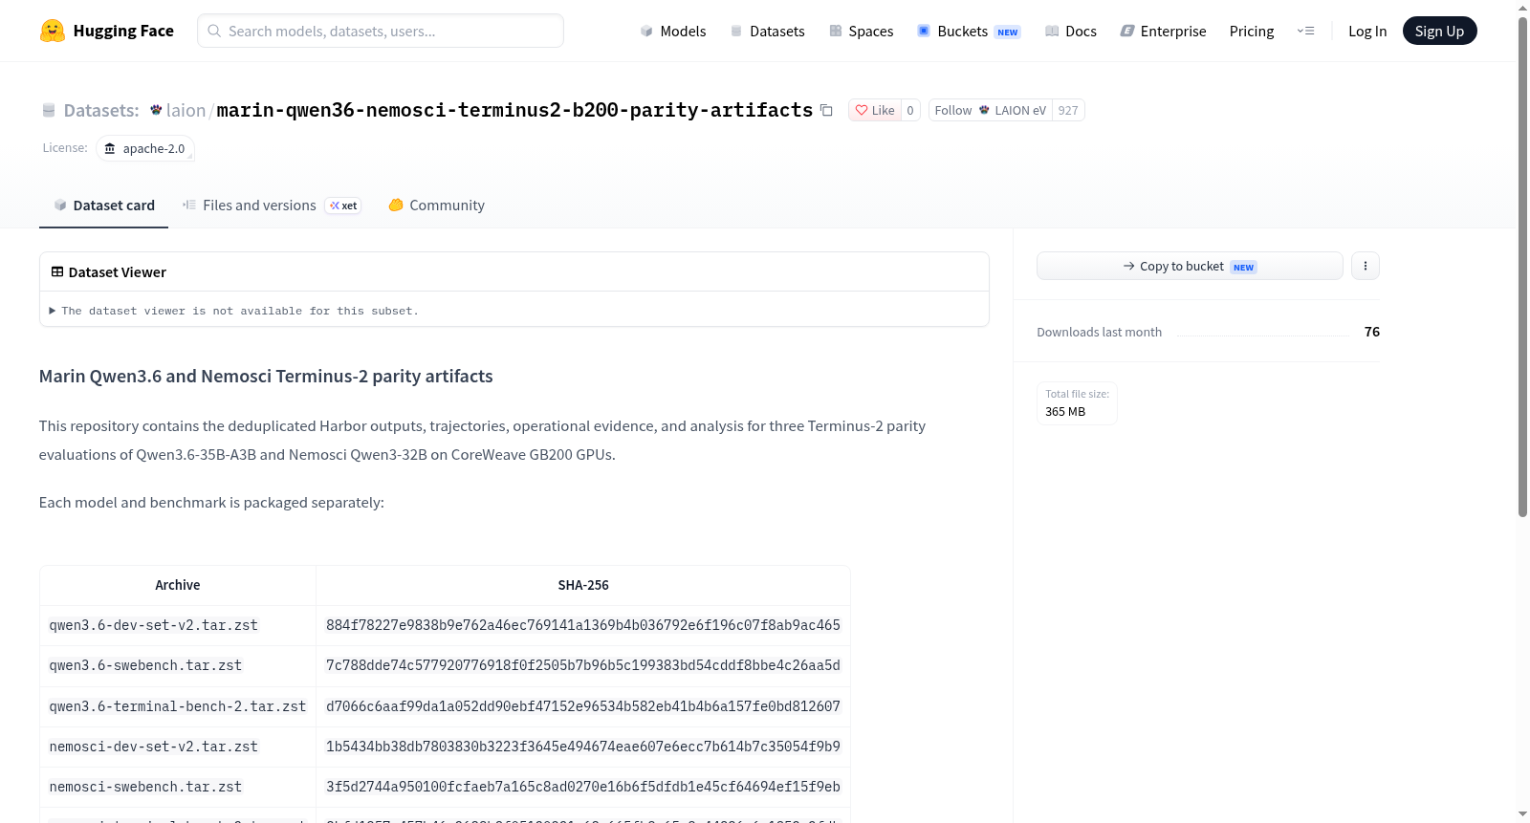Click the Copy to bucket button
Image resolution: width=1530 pixels, height=823 pixels.
[x=1190, y=266]
